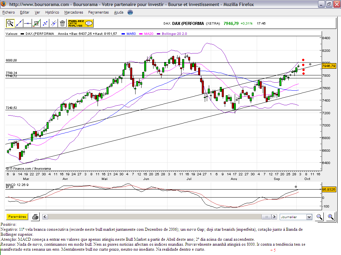This screenshot has height=255, width=341.
Task: Click the Bollinger 20 2.0 legend label
Action: [x=174, y=34]
